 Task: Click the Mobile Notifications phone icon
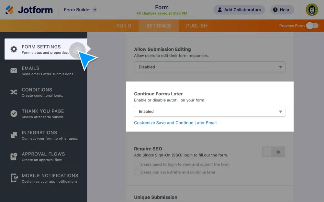click(x=14, y=178)
